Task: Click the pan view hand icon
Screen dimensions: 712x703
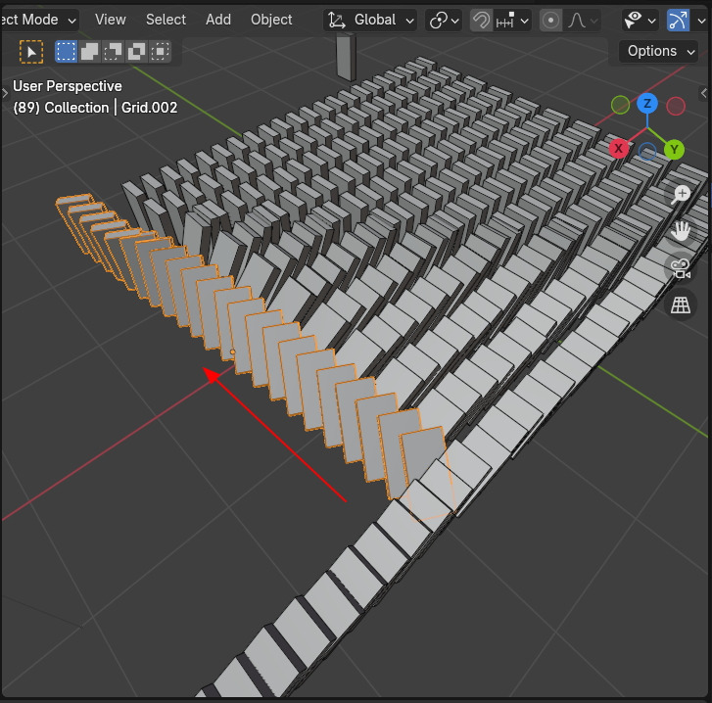Action: 681,231
